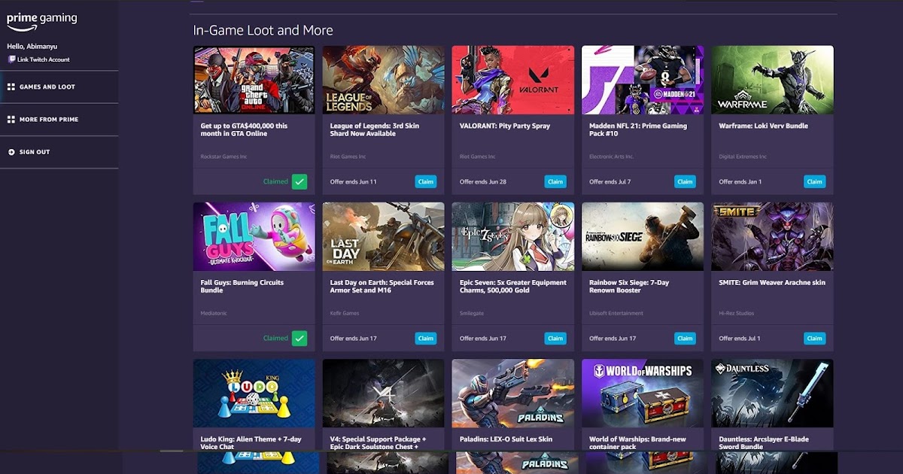This screenshot has width=903, height=474.
Task: Click the green checkmark on Fall Guys bundle
Action: pyautogui.click(x=300, y=338)
